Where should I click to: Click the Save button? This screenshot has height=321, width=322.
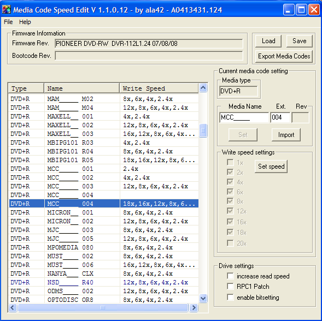pos(299,41)
